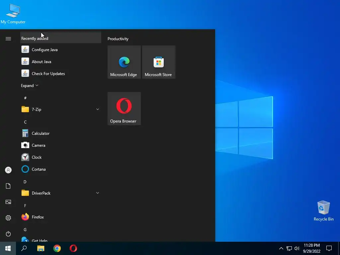
Task: Open the Microsoft Edge tile
Action: click(x=124, y=62)
